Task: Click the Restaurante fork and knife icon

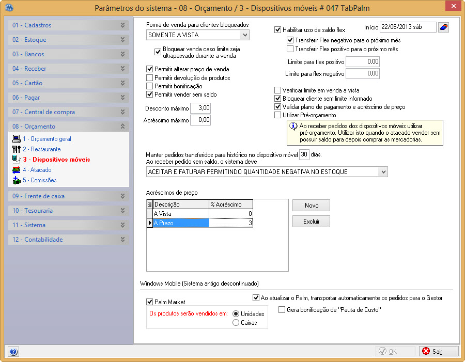Action: point(17,149)
